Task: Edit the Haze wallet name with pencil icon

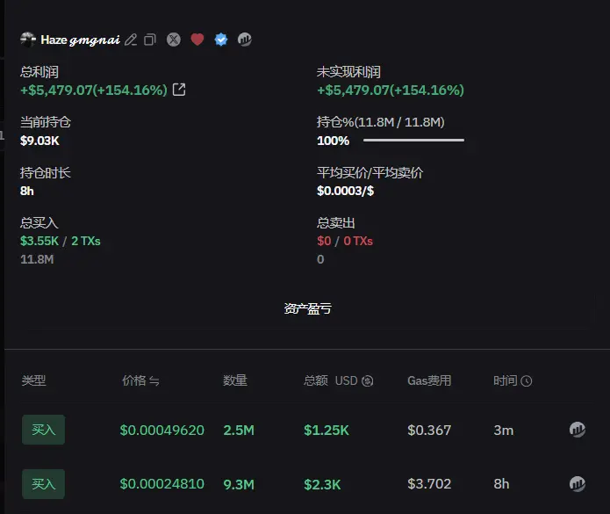Action: (131, 40)
